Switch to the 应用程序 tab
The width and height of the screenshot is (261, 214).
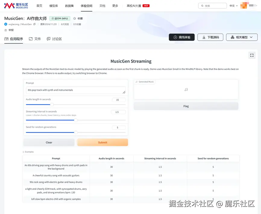click(x=14, y=39)
